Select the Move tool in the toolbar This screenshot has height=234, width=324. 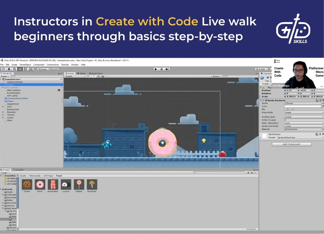(9, 69)
